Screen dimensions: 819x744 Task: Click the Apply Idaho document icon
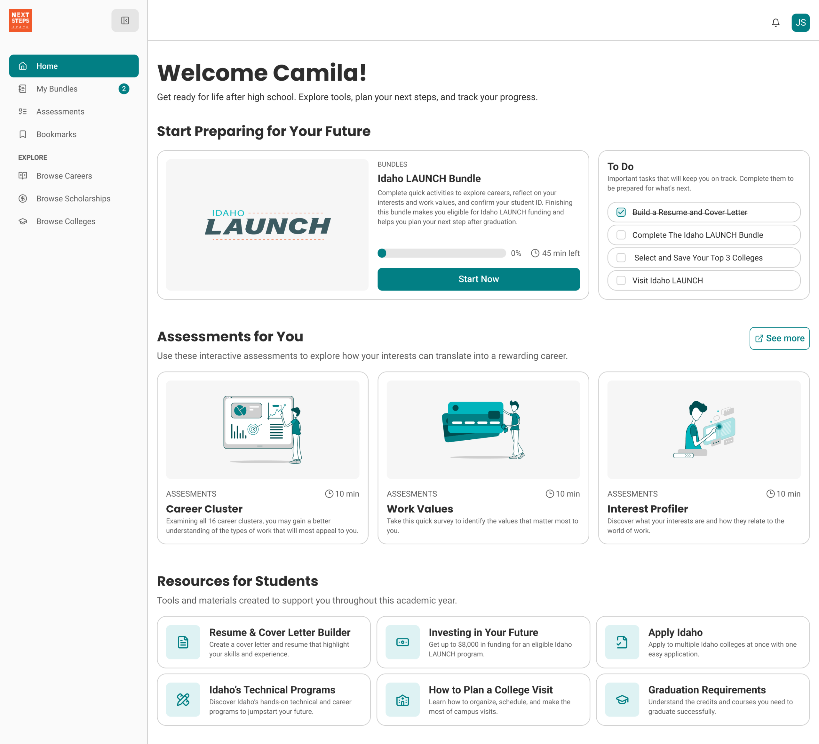pyautogui.click(x=622, y=642)
